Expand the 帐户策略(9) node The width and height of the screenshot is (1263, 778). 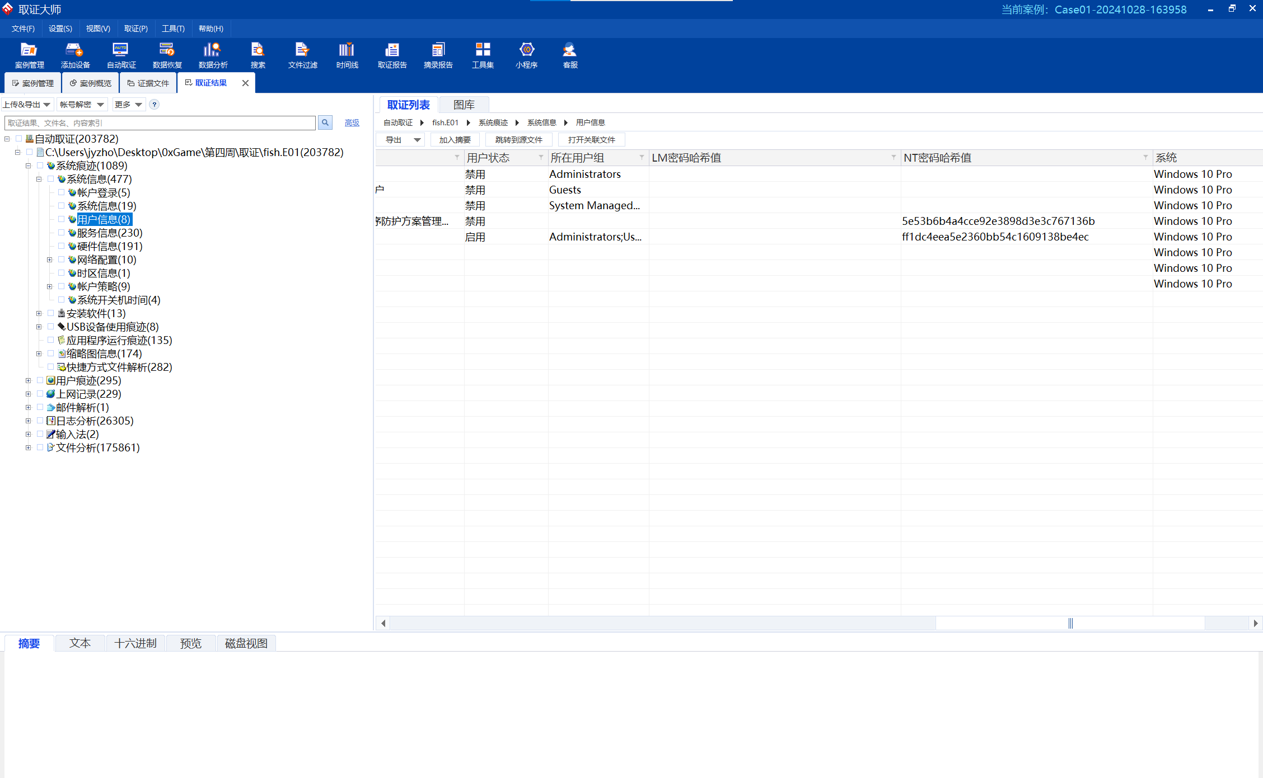(50, 286)
